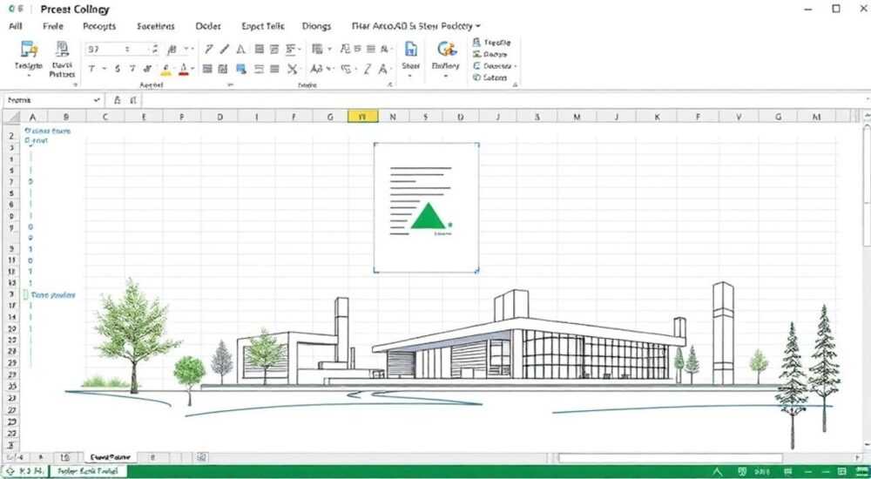This screenshot has height=479, width=871.
Task: Switch to the active underlined sheet tab
Action: (110, 457)
